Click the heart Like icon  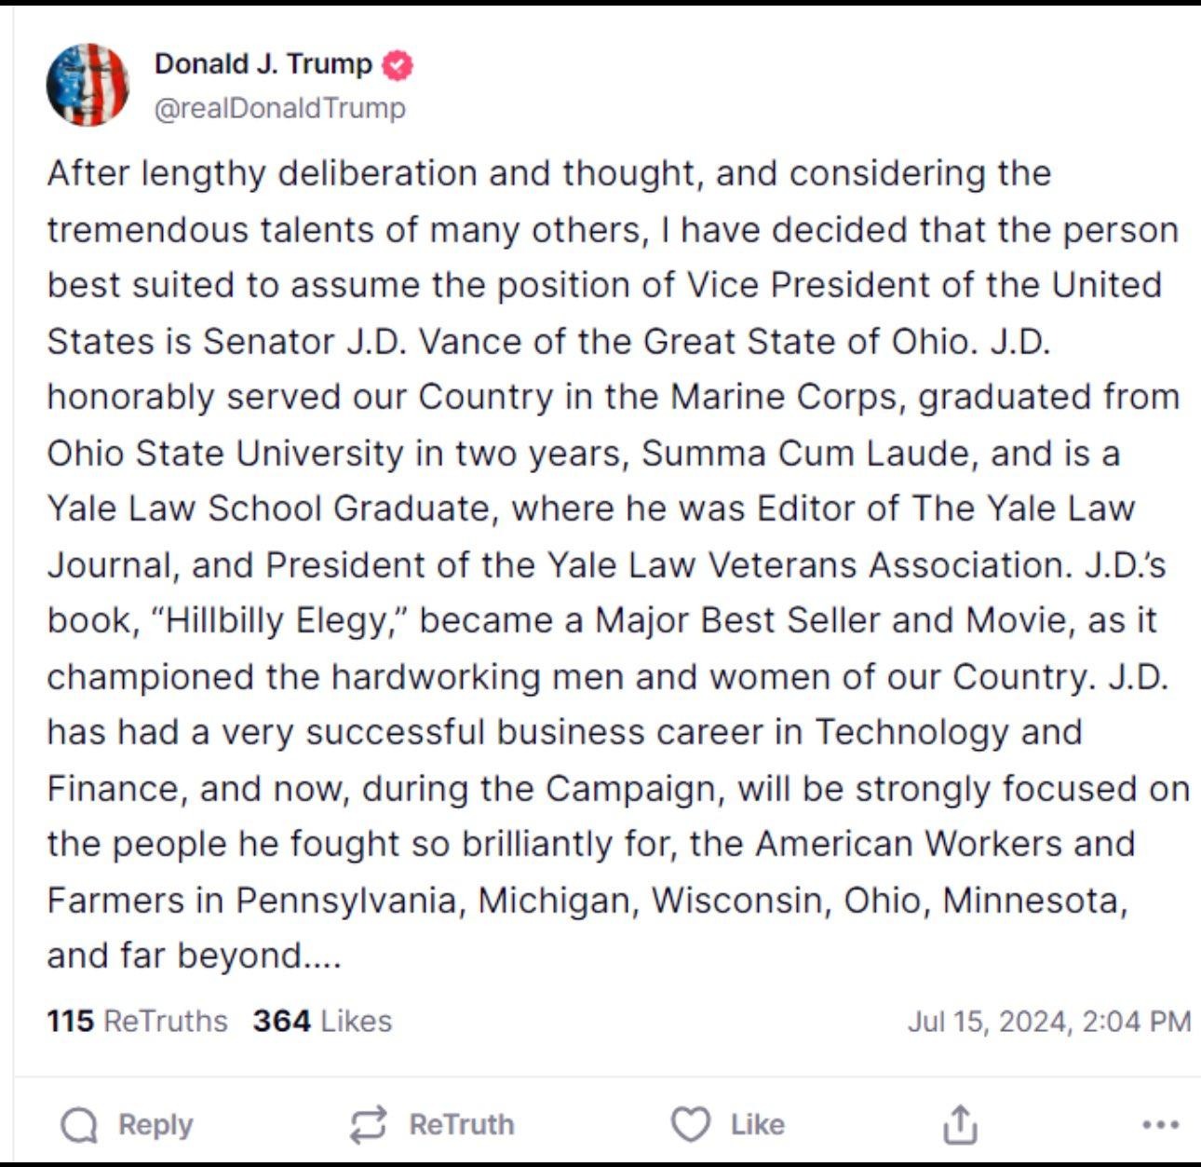690,1125
